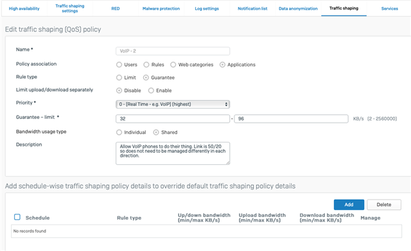Tick the select-all checkbox beside Schedule
The width and height of the screenshot is (411, 251).
17,217
